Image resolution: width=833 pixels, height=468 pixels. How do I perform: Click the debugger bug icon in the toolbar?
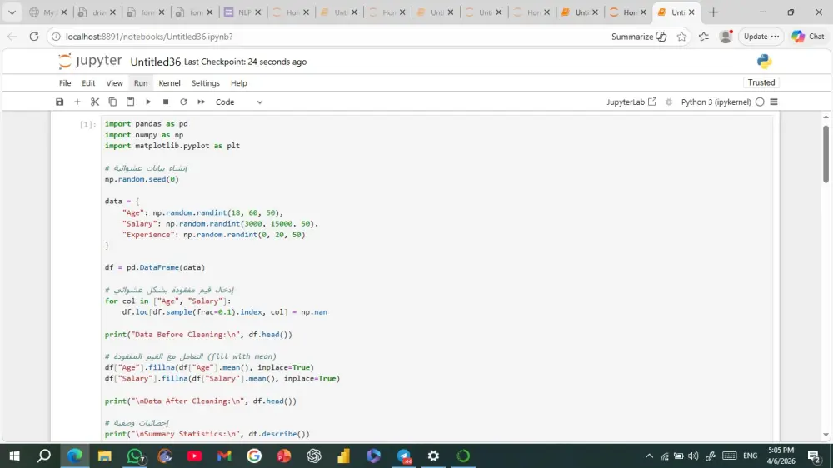click(669, 102)
